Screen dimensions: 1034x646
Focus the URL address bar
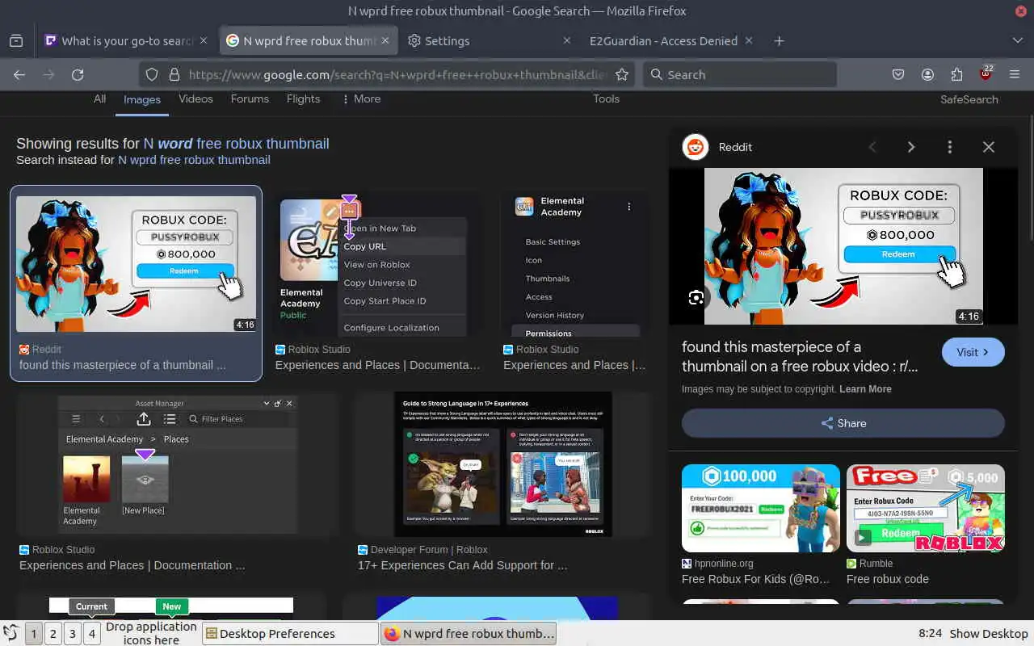(x=396, y=74)
